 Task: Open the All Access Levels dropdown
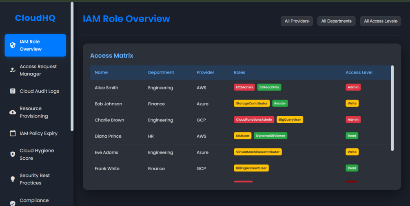pyautogui.click(x=381, y=21)
